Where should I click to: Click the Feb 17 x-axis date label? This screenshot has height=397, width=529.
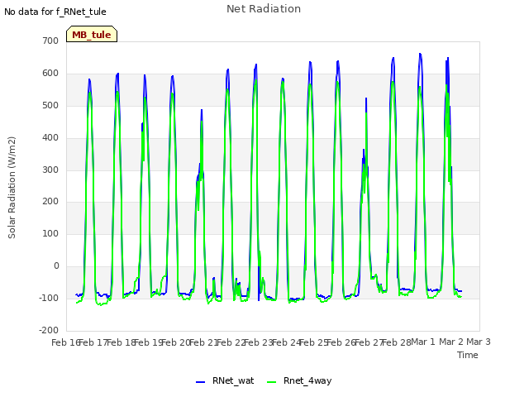click(93, 342)
